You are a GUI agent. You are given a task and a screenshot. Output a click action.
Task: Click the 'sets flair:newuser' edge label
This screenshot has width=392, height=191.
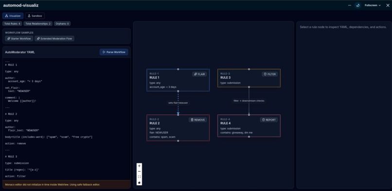pyautogui.click(x=178, y=103)
